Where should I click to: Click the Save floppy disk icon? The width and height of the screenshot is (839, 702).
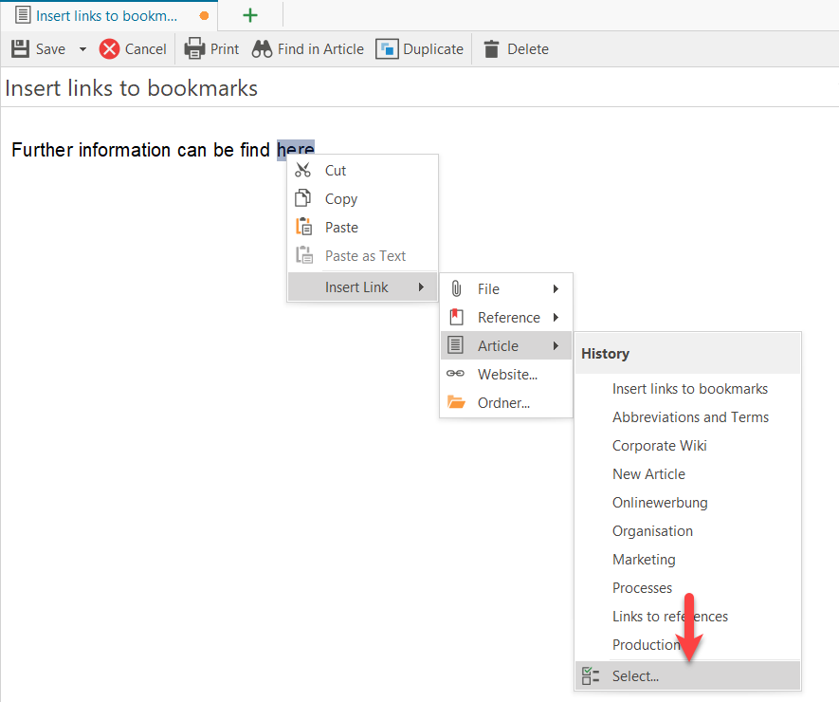click(x=20, y=49)
